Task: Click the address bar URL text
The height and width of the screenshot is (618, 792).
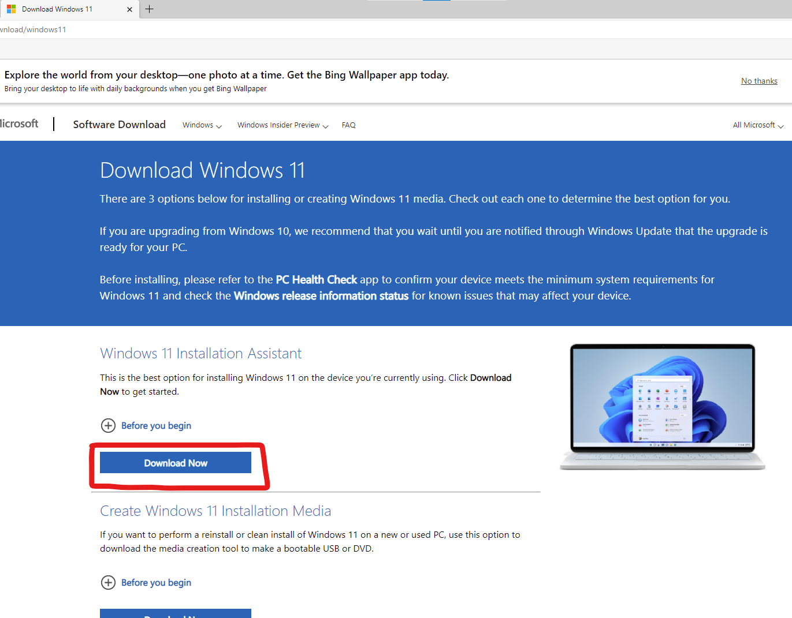Action: click(33, 29)
